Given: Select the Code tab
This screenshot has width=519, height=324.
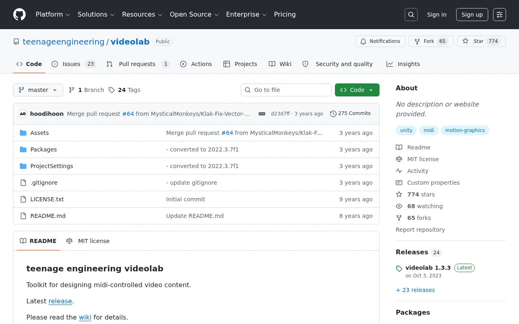Looking at the screenshot, I should point(29,64).
